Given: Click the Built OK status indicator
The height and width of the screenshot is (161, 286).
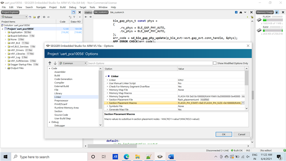Looking at the screenshot, I should (237, 150).
